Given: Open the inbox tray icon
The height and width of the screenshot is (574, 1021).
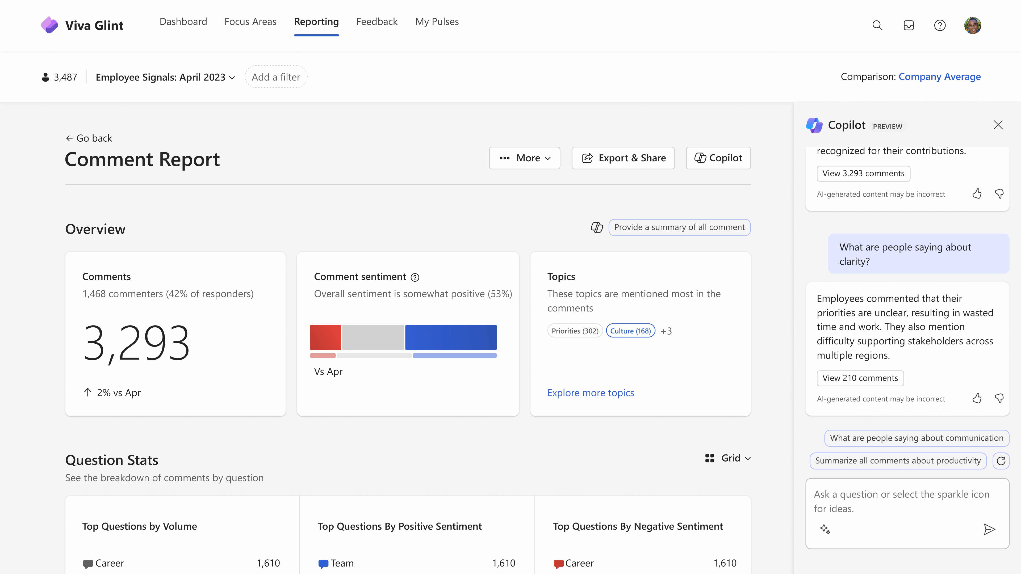Looking at the screenshot, I should pos(909,26).
